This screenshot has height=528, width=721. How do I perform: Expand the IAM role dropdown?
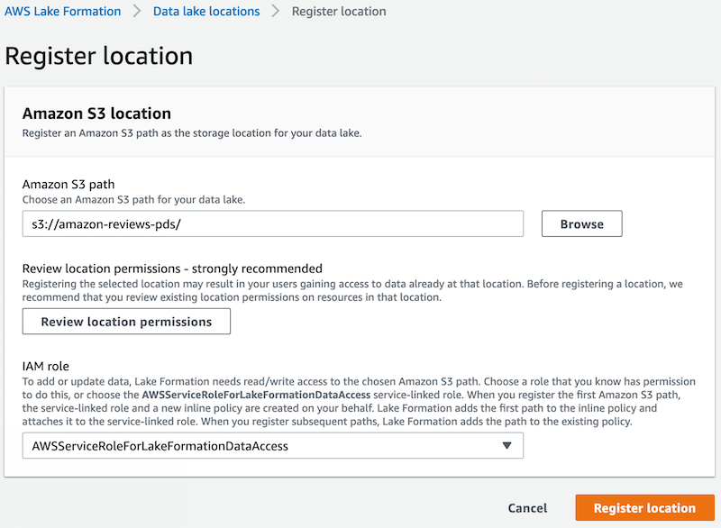coord(272,445)
